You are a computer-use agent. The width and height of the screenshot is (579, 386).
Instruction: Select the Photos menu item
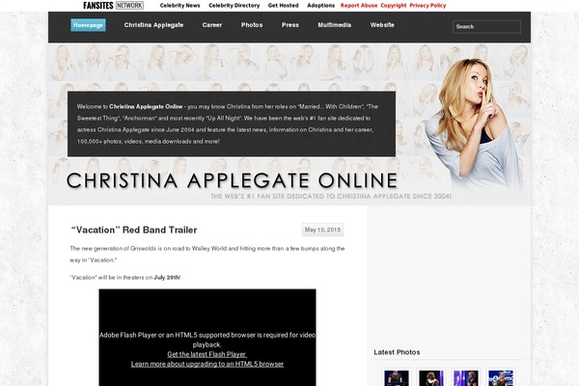pyautogui.click(x=252, y=25)
